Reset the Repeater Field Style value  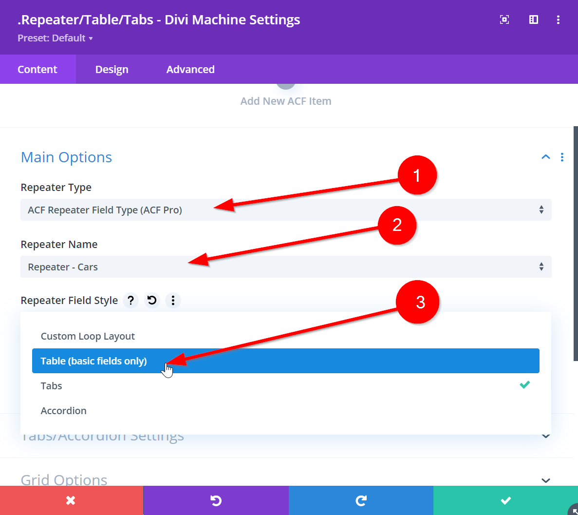[x=152, y=300]
